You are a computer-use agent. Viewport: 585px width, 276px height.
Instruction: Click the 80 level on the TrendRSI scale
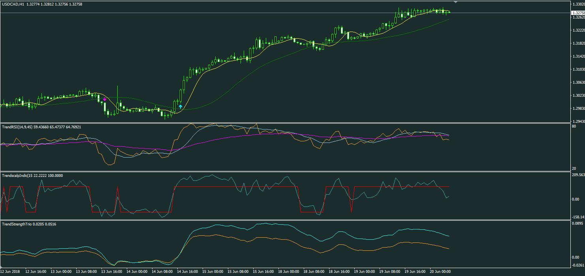[x=574, y=126]
